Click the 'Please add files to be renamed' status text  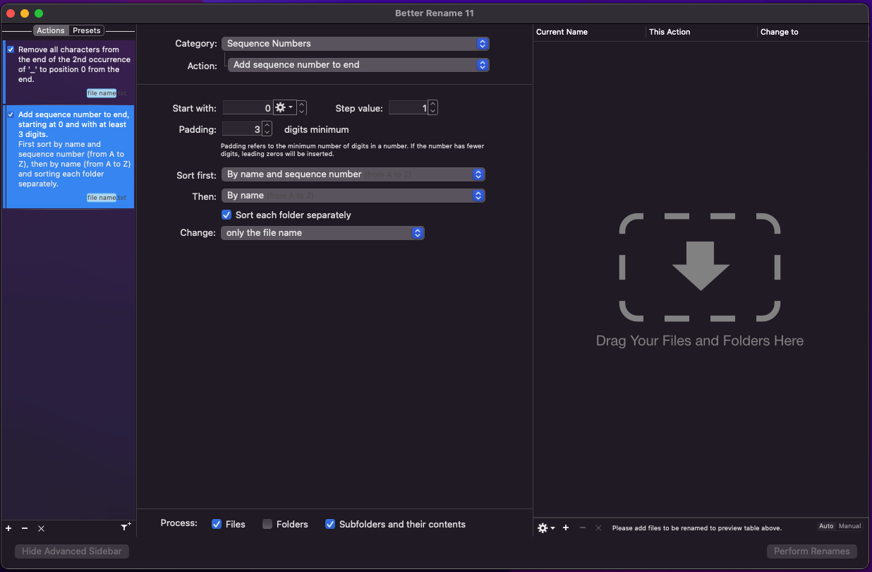point(697,528)
